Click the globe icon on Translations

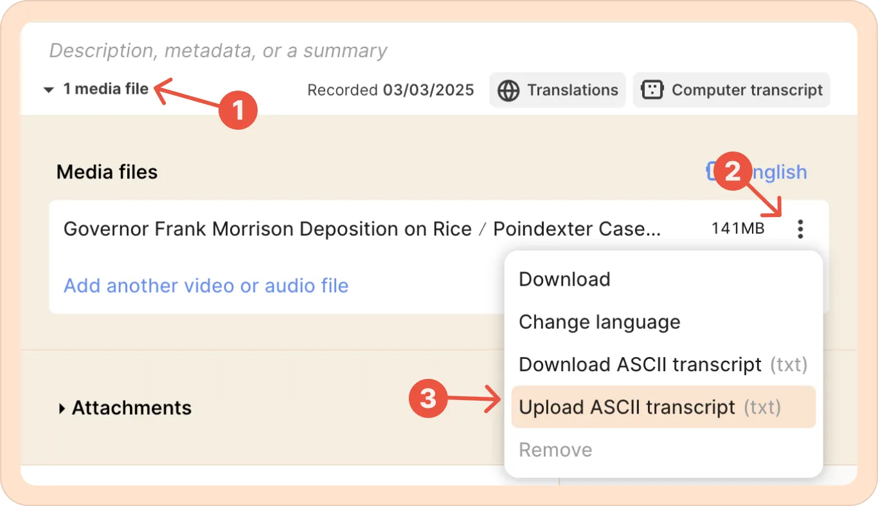[x=508, y=91]
